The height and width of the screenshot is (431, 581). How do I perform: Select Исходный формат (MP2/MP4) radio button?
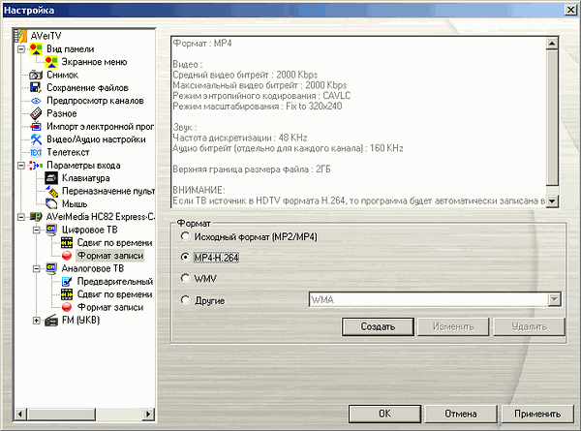[185, 236]
